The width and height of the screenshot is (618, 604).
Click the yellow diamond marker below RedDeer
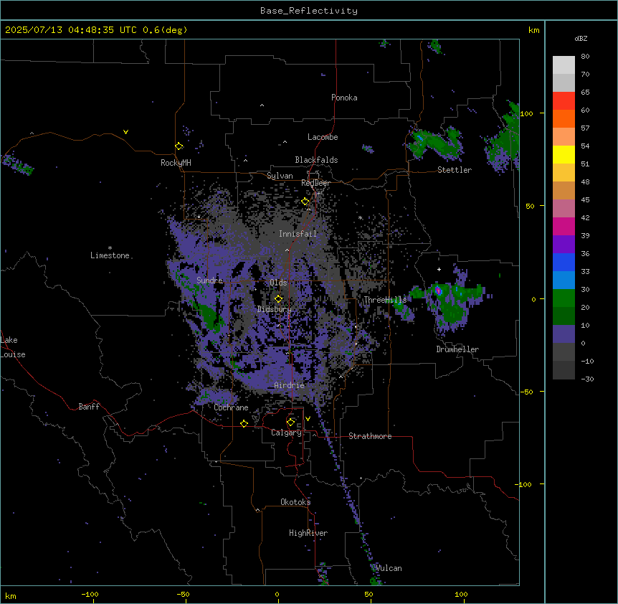tap(305, 202)
